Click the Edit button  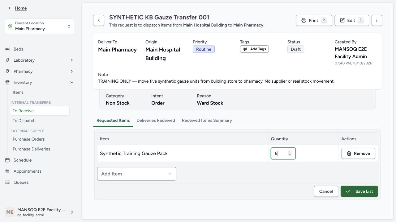coord(352,20)
